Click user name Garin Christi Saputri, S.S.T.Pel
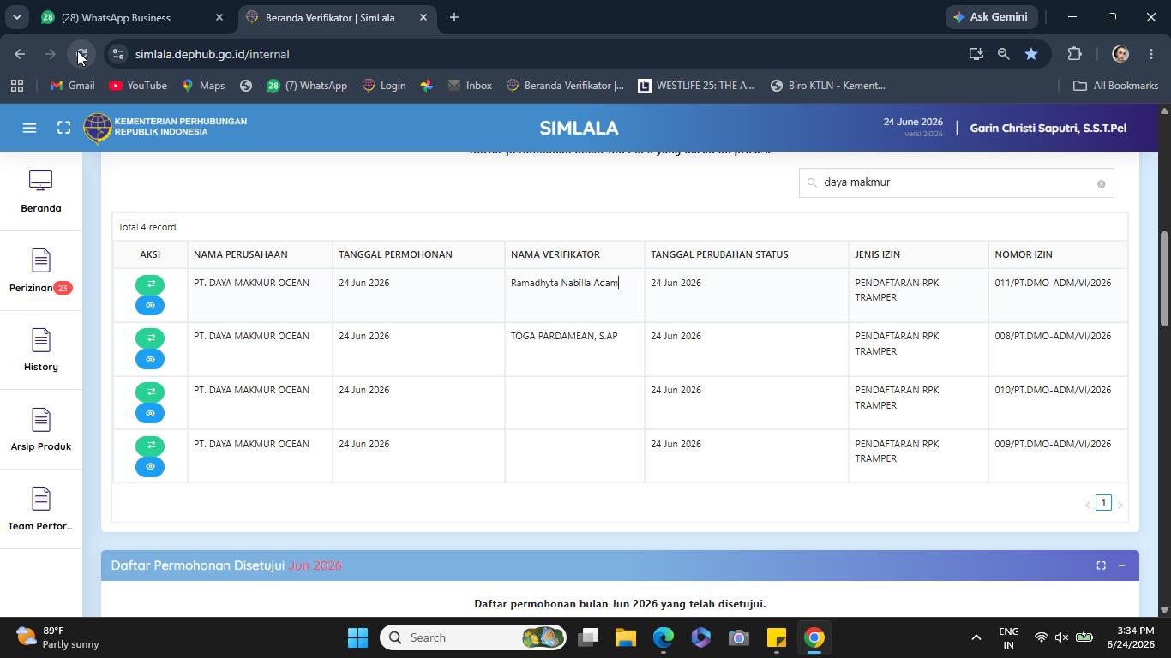The width and height of the screenshot is (1171, 658). (1048, 128)
